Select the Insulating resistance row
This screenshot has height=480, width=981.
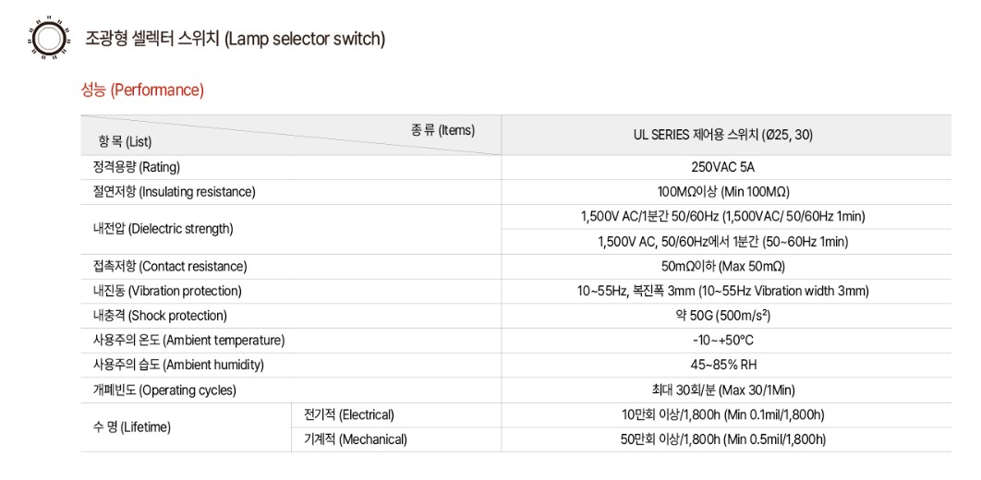[x=516, y=192]
